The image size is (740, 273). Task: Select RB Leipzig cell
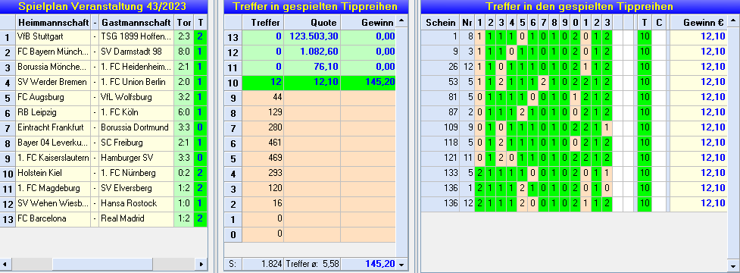[x=53, y=112]
